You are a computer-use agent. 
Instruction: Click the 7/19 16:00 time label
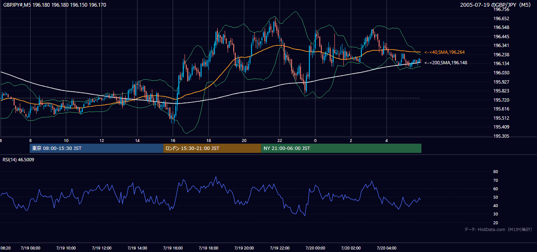pyautogui.click(x=173, y=248)
